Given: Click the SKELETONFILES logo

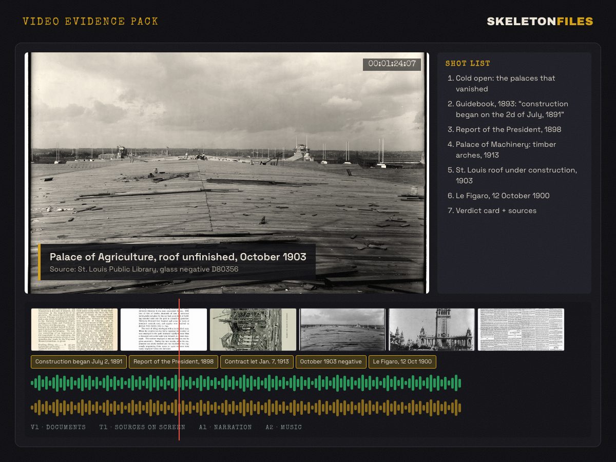Looking at the screenshot, I should tap(540, 22).
